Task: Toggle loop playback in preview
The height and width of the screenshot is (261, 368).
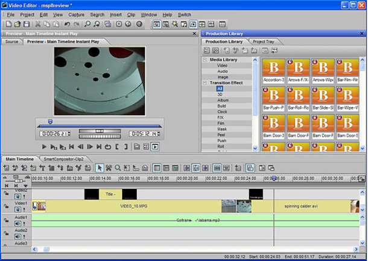Action: point(108,147)
